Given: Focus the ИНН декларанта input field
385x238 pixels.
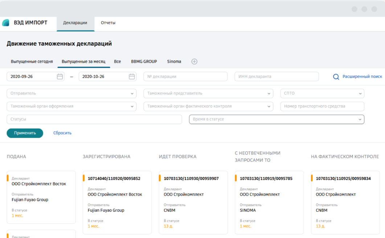Looking at the screenshot, I should [x=277, y=76].
